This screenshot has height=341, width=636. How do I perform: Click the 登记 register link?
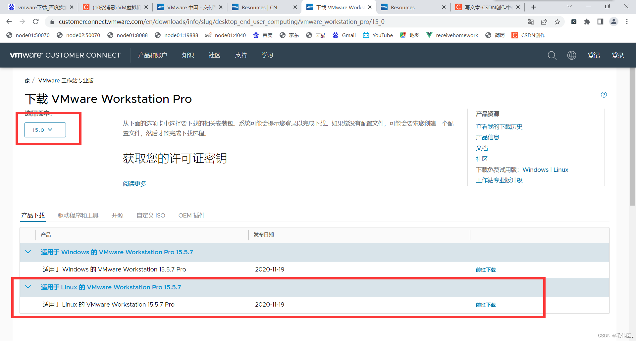tap(594, 55)
